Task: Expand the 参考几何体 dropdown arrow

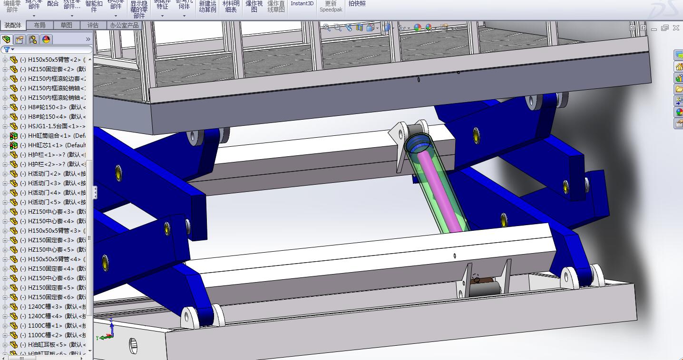Action: tap(184, 16)
